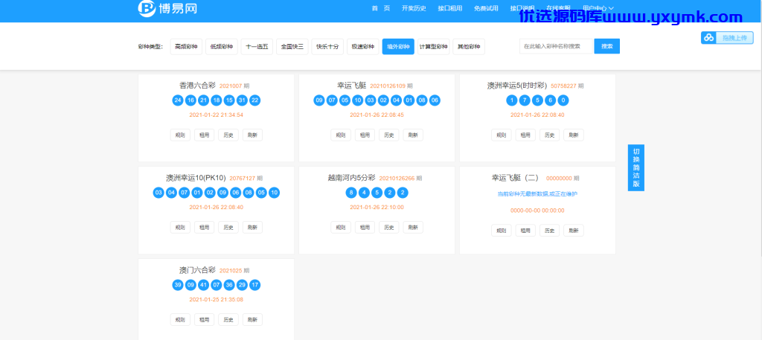Click 刷新 on 越南河内5分彩 card

click(413, 228)
